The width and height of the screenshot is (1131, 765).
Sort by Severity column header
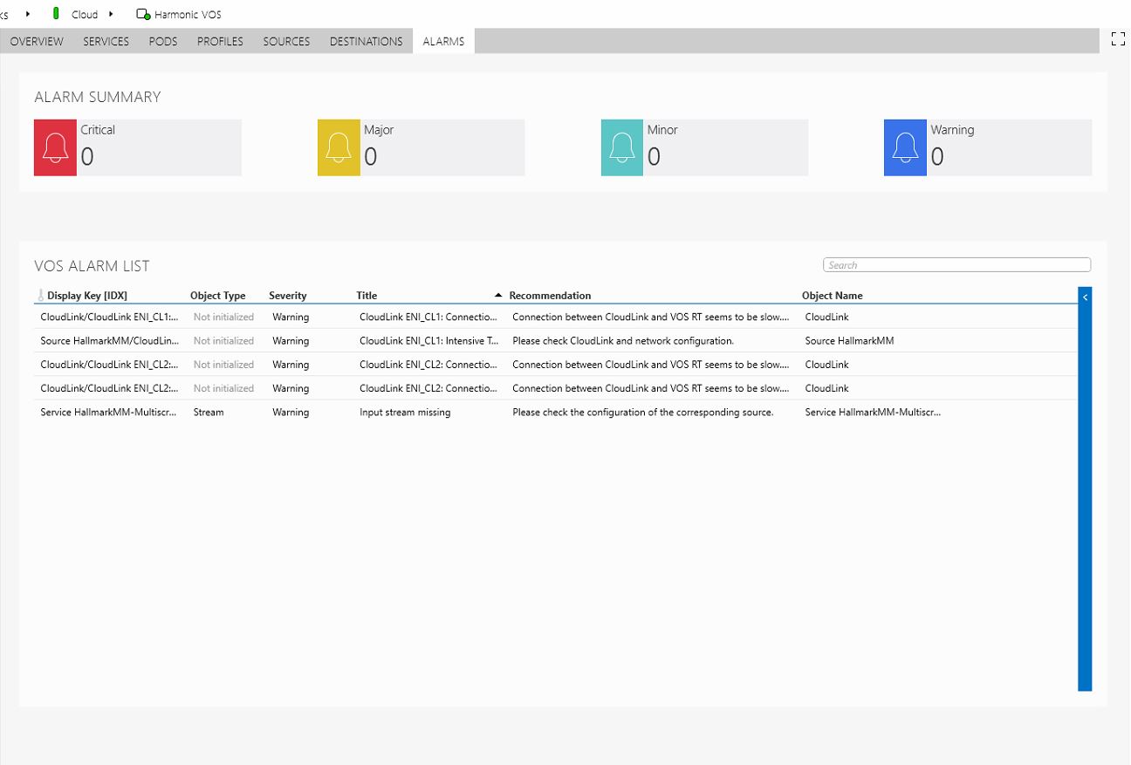288,296
